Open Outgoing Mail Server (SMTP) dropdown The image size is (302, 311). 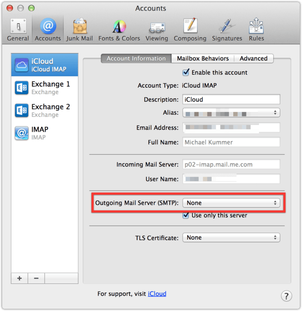point(231,203)
